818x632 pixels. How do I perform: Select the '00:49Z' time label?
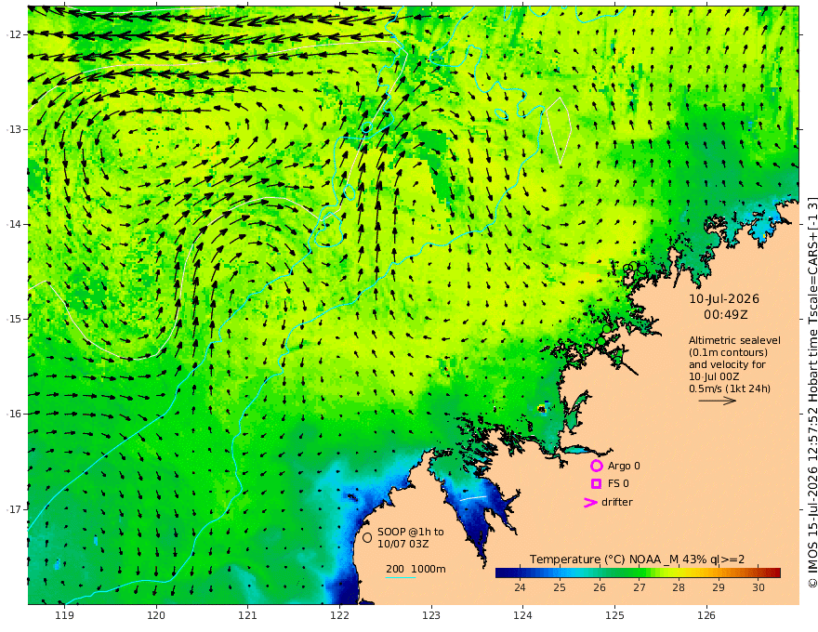[726, 314]
